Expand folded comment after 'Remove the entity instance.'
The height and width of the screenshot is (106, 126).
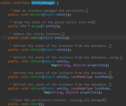(63, 34)
